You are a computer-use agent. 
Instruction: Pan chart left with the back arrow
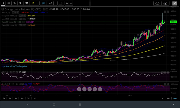coord(79,89)
